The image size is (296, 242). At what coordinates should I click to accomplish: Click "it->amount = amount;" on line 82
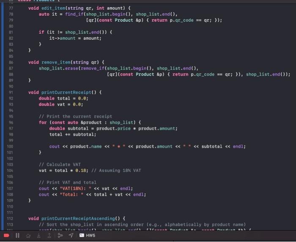tap(75, 38)
